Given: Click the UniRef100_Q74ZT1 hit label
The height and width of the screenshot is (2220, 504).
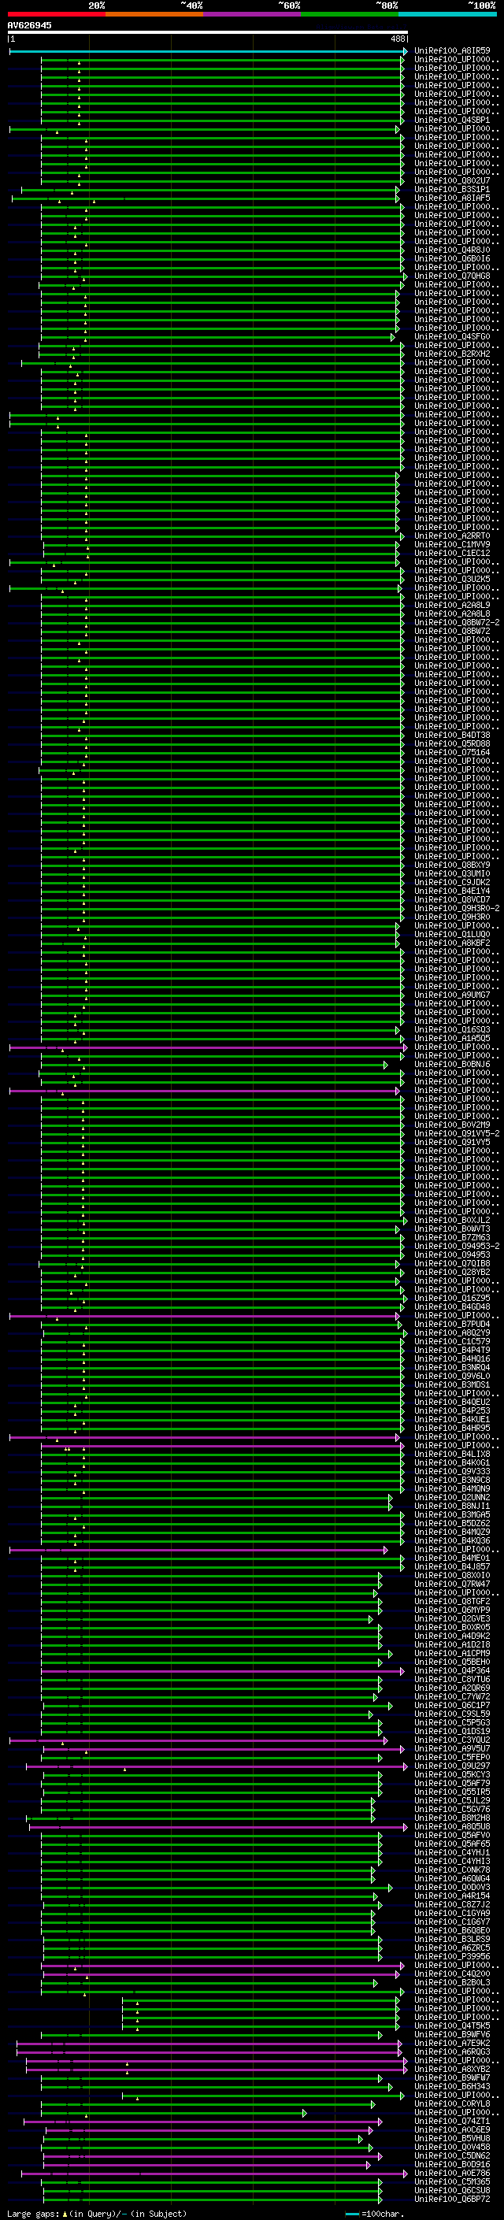Looking at the screenshot, I should tap(452, 2121).
